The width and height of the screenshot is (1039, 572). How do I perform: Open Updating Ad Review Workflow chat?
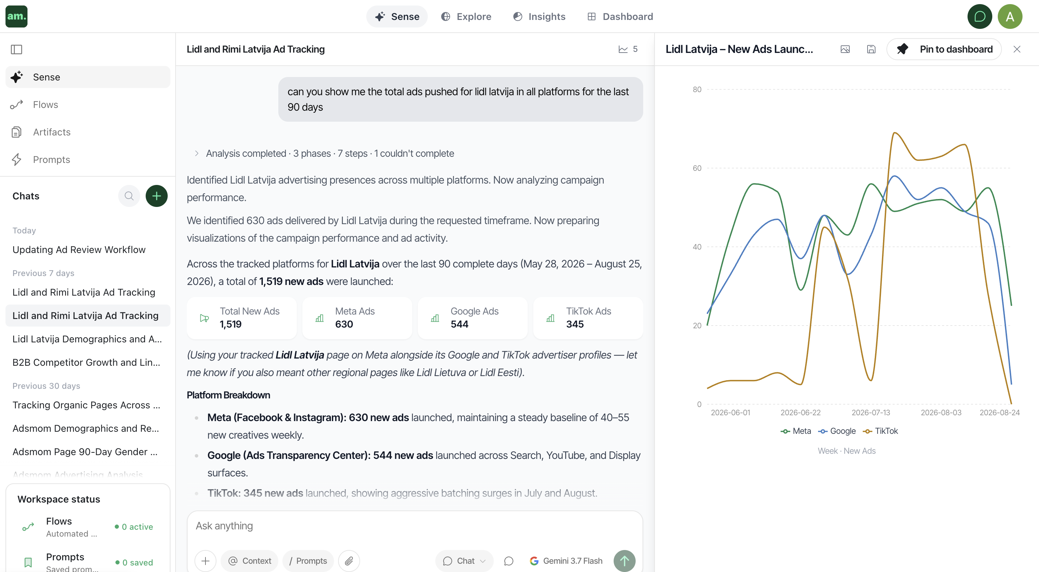[79, 250]
